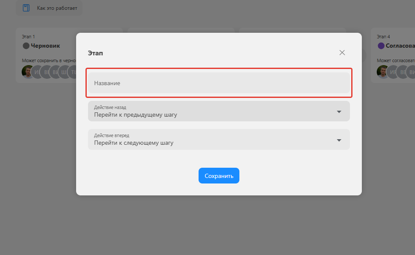This screenshot has height=255, width=415.
Task: Click the book icon beside Как это работает
Action: click(x=26, y=8)
